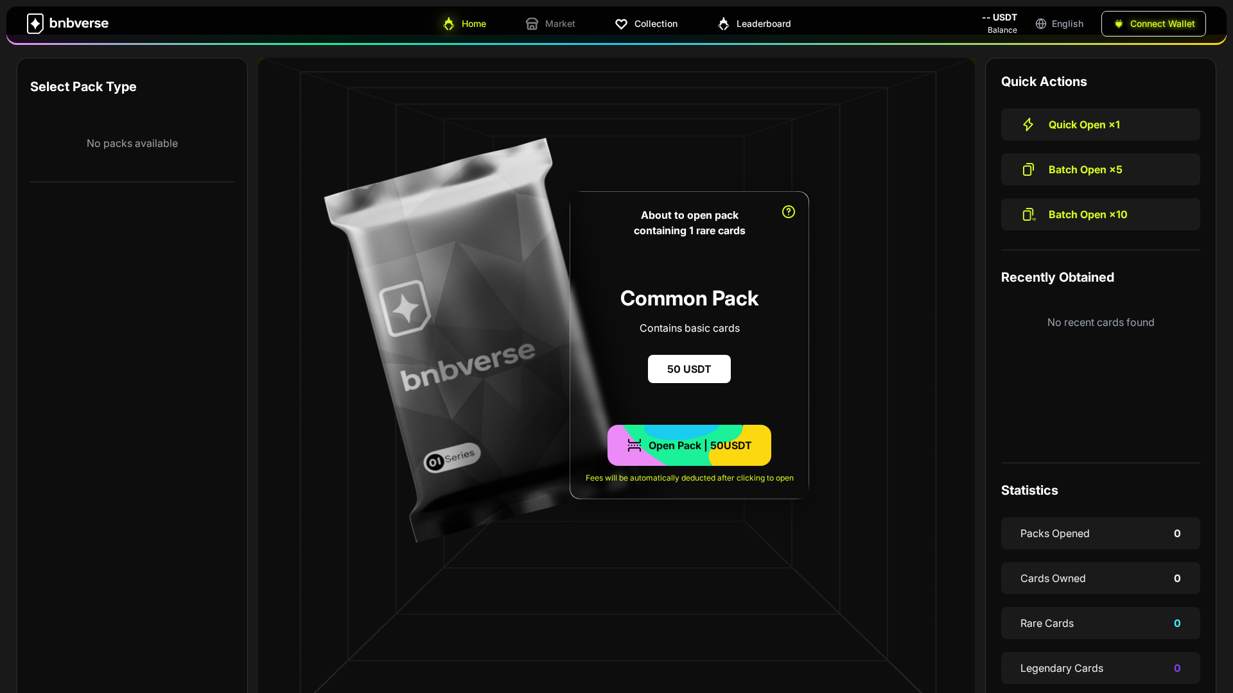Click the Quick Actions heading

point(1044,81)
